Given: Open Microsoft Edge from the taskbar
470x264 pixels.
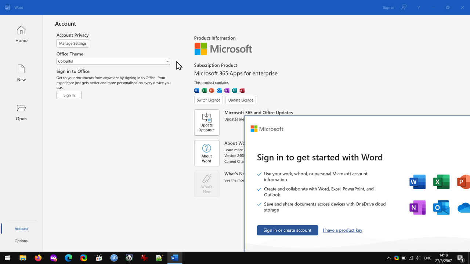Looking at the screenshot, I should point(69,258).
